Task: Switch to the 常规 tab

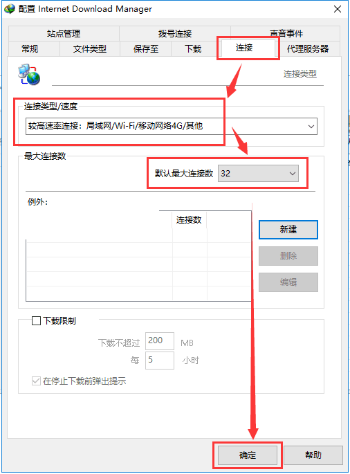Action: tap(30, 48)
